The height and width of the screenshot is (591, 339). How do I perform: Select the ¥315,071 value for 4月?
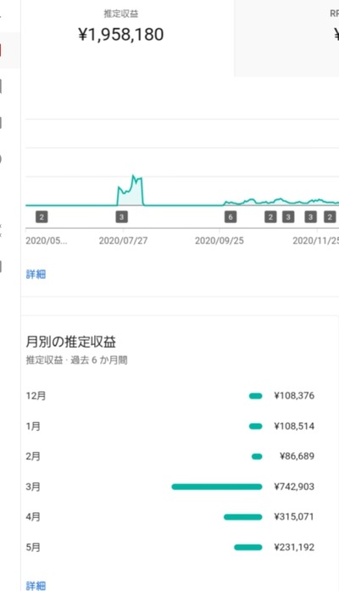coord(294,516)
